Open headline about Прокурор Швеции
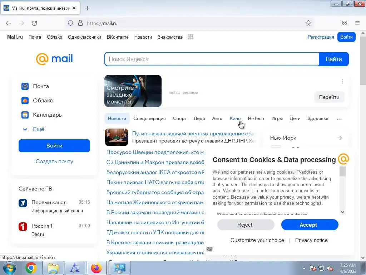Screen dimensions: 366x275 [155, 152]
